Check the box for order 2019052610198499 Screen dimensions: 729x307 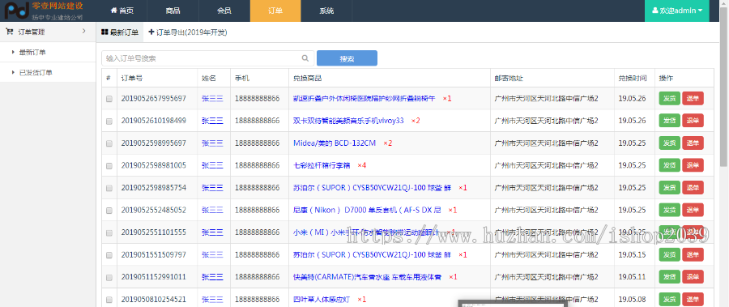click(109, 121)
